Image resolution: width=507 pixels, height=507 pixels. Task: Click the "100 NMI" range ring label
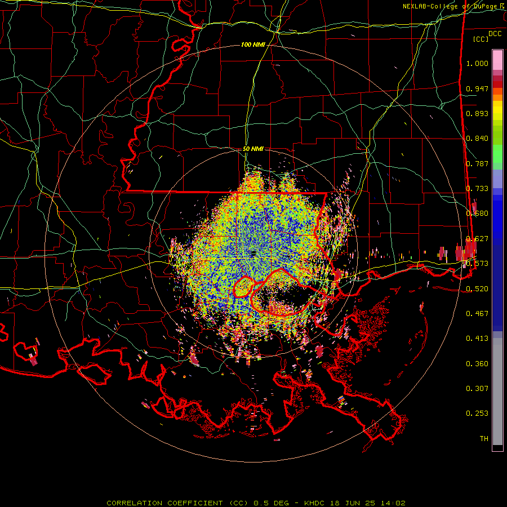(253, 45)
